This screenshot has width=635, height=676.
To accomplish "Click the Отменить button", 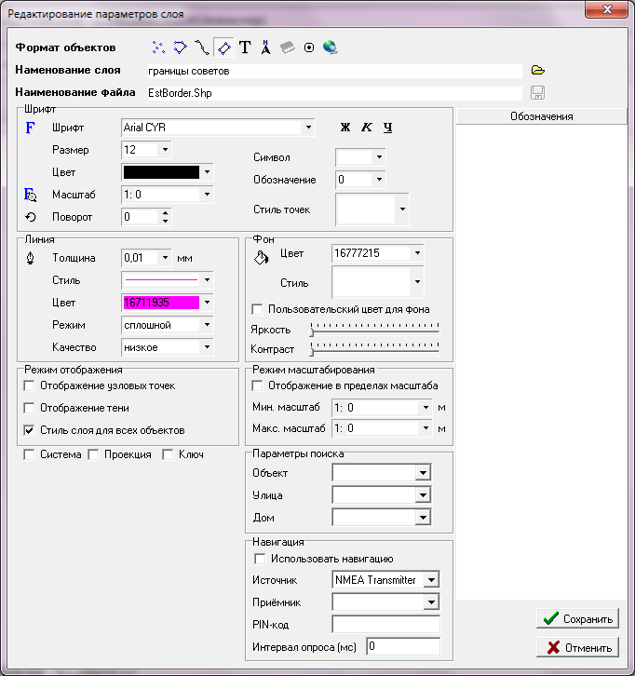I will click(577, 648).
